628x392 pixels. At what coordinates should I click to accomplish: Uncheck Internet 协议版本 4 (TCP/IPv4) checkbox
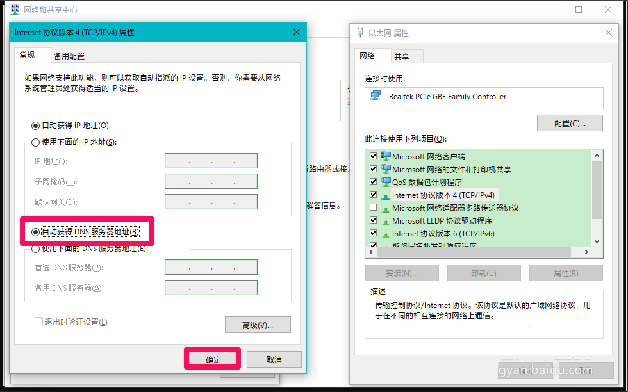(x=373, y=195)
